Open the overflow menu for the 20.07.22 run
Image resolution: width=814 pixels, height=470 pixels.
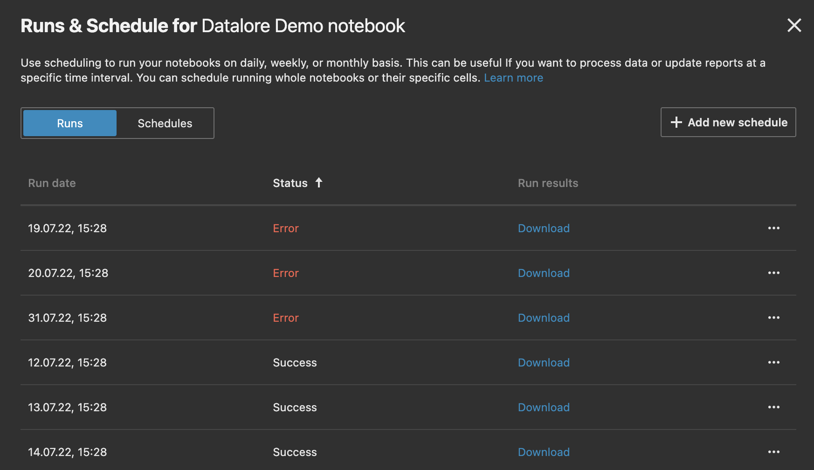pos(773,273)
